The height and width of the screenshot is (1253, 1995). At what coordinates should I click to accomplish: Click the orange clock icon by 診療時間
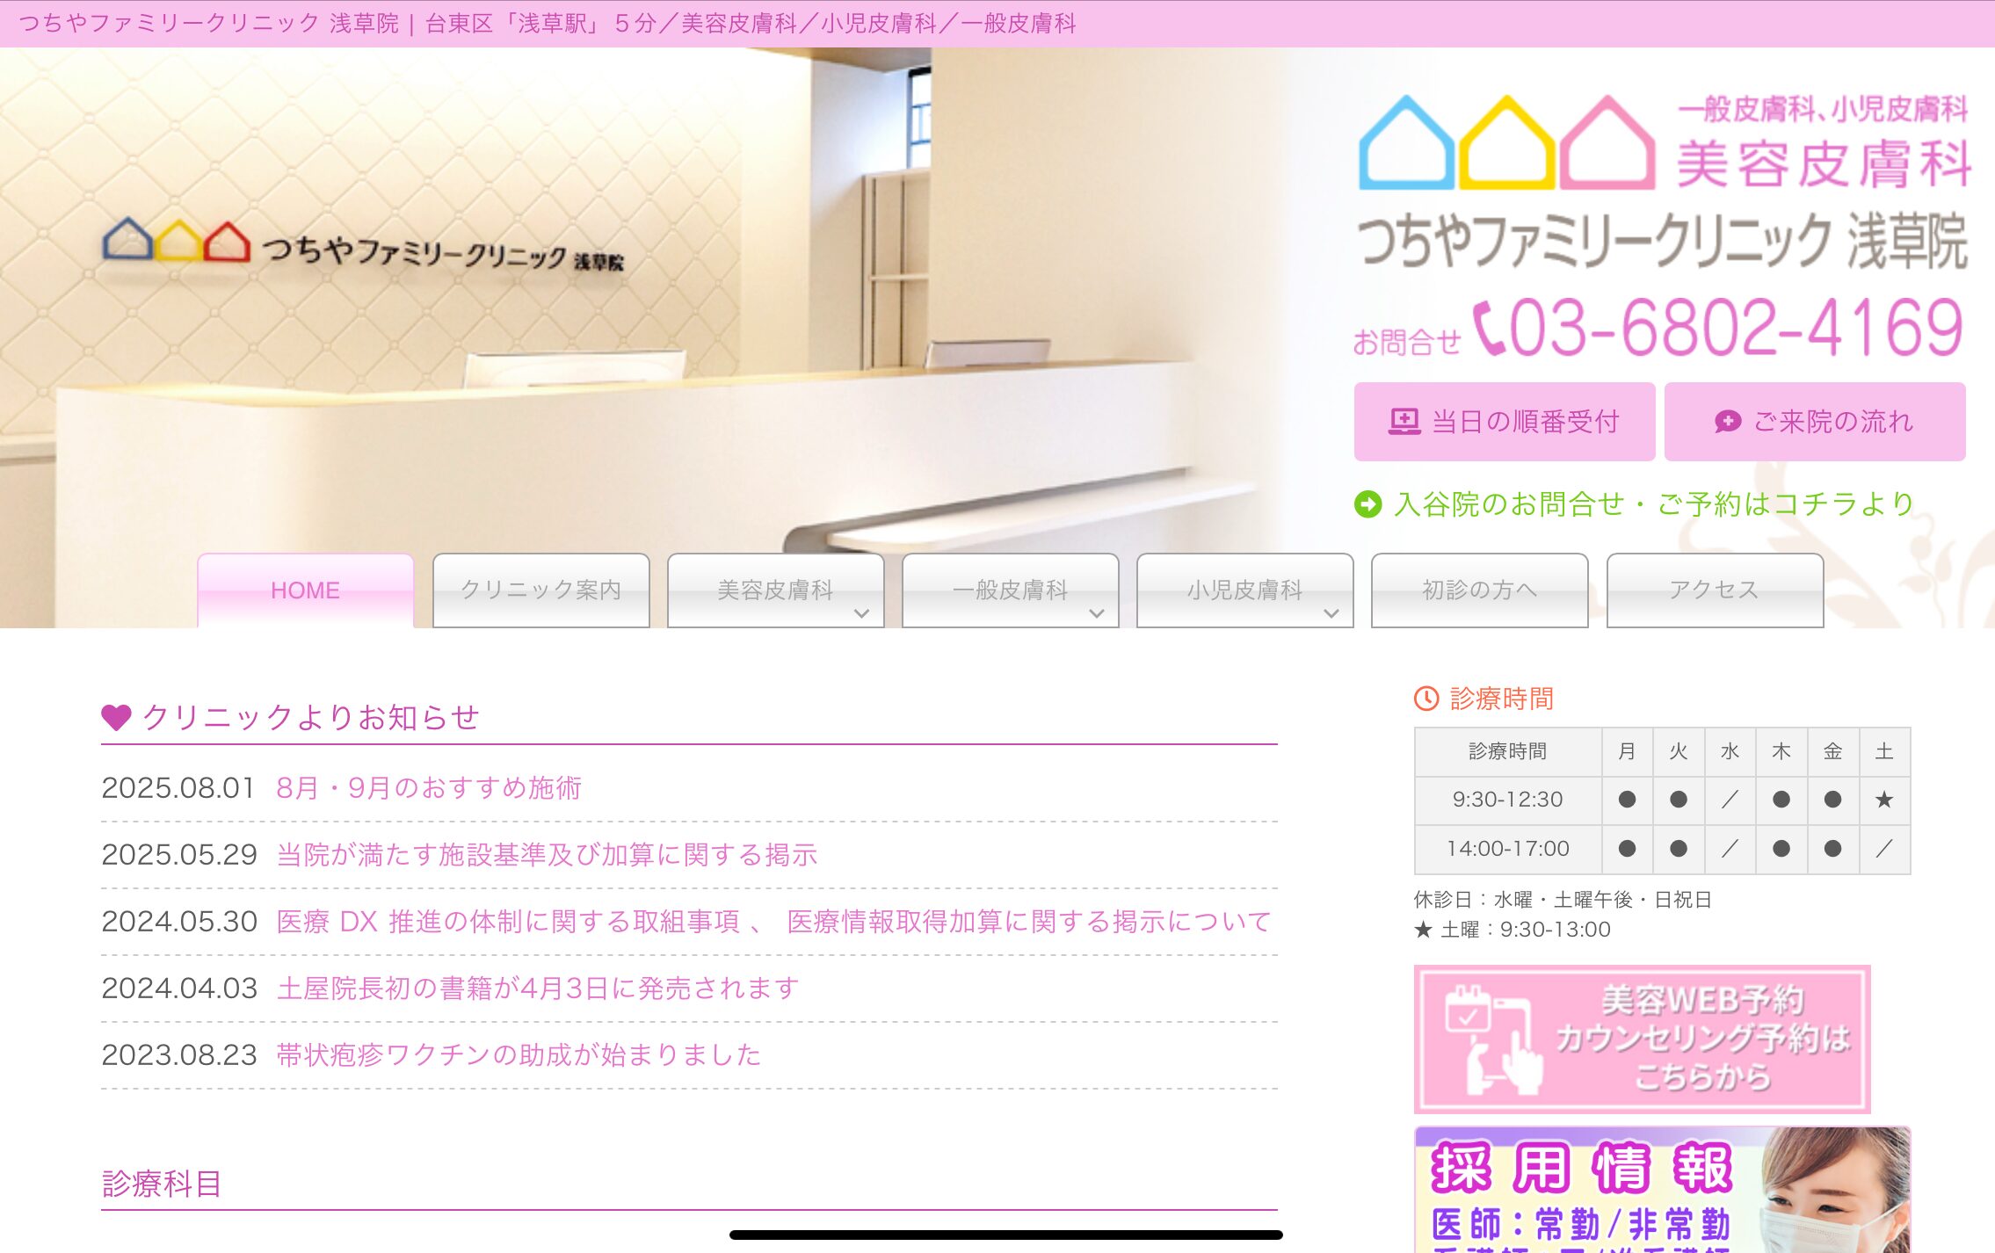(x=1426, y=699)
